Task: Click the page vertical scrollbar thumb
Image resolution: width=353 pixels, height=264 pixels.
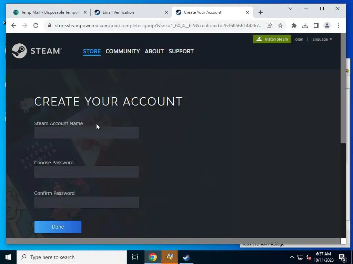Action: coord(343,88)
